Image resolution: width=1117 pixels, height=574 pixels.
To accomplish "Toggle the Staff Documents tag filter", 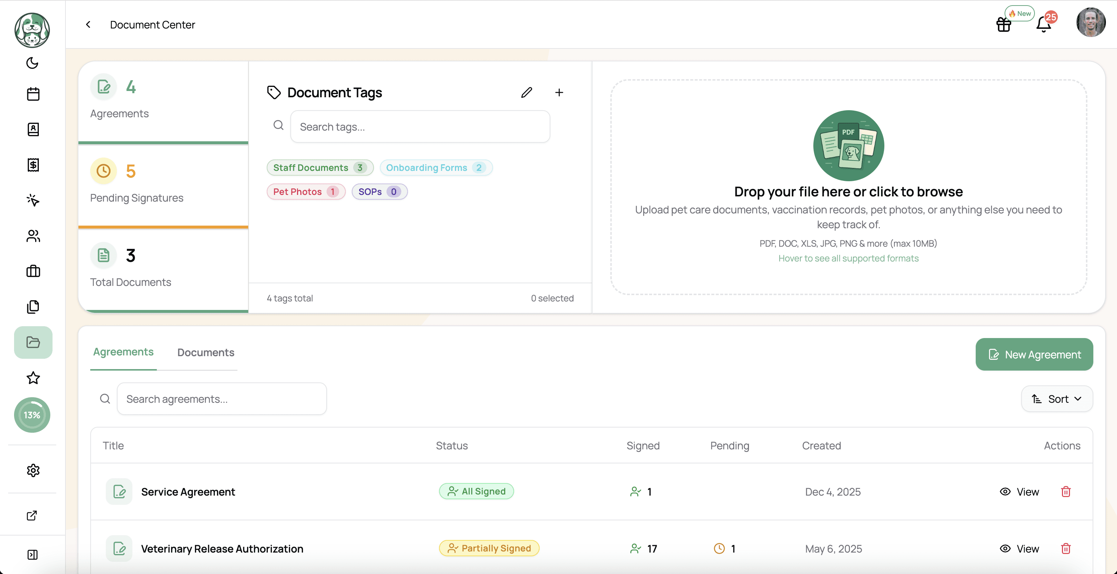I will tap(320, 168).
